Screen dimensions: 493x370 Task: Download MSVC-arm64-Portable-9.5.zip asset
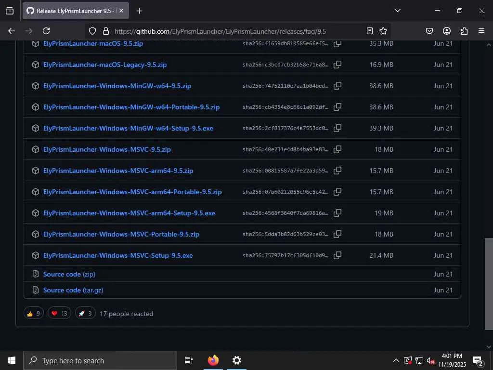(x=132, y=192)
